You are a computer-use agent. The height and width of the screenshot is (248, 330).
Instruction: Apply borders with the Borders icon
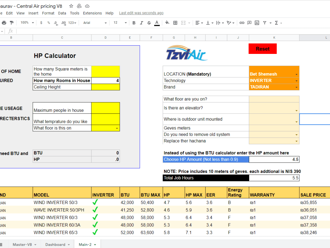pos(175,22)
